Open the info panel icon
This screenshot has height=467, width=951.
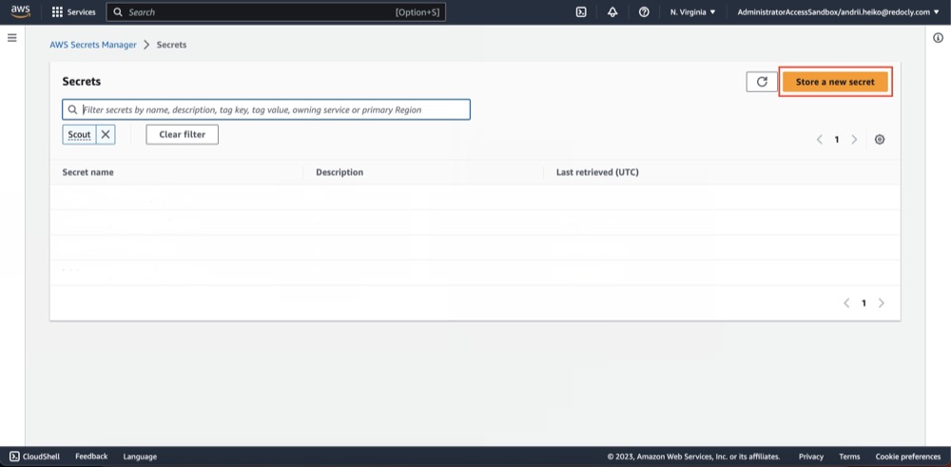coord(939,38)
